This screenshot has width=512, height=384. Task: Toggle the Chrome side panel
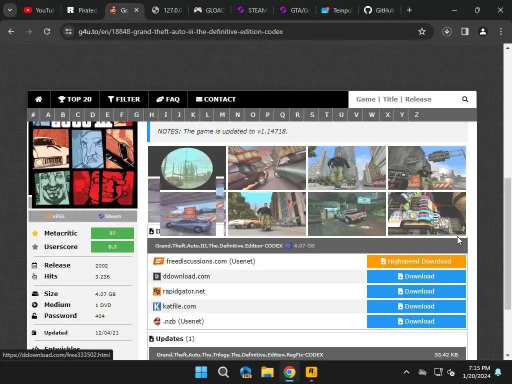click(465, 31)
